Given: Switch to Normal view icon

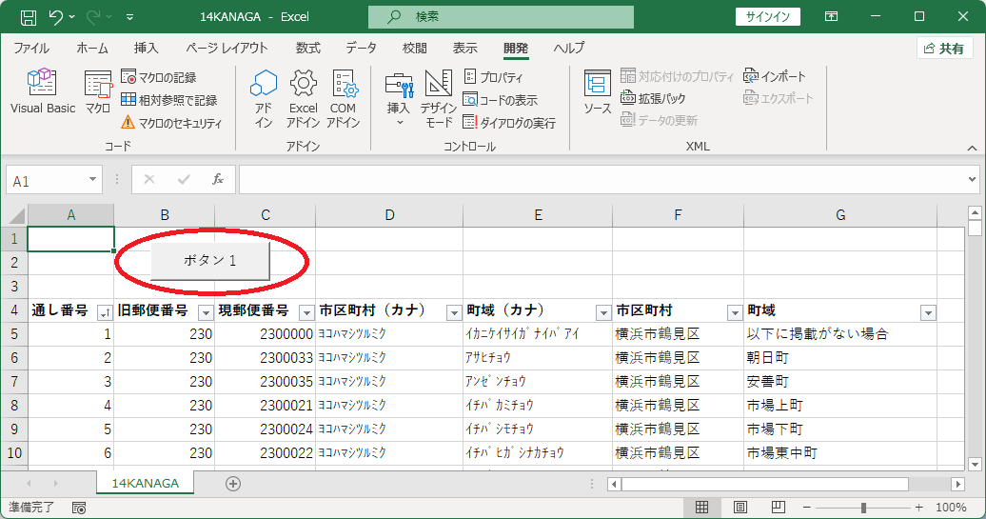Looking at the screenshot, I should pos(701,507).
